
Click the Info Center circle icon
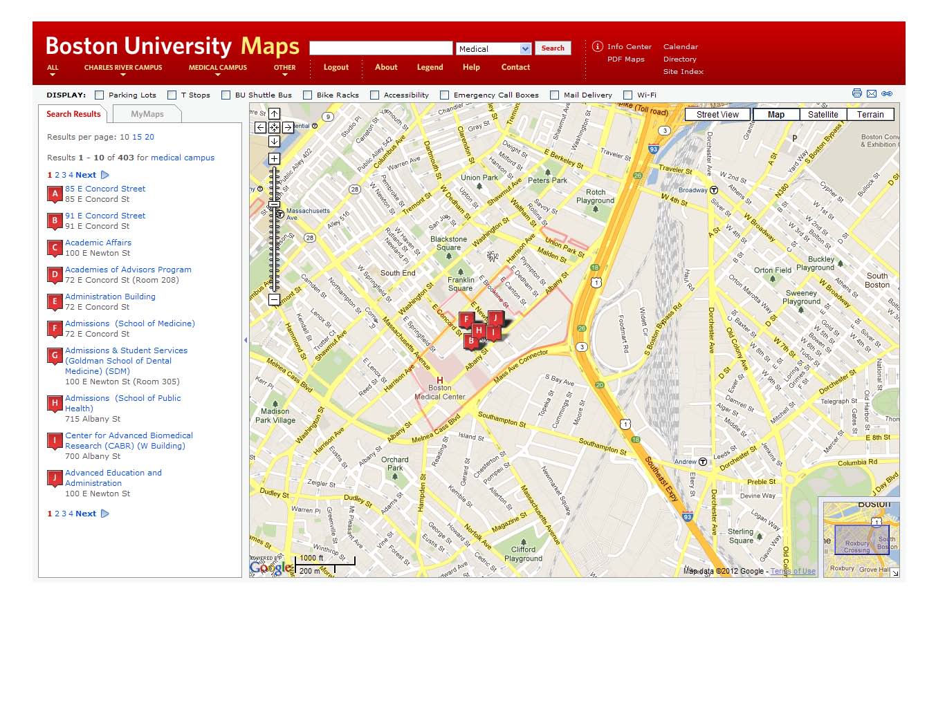click(x=598, y=46)
